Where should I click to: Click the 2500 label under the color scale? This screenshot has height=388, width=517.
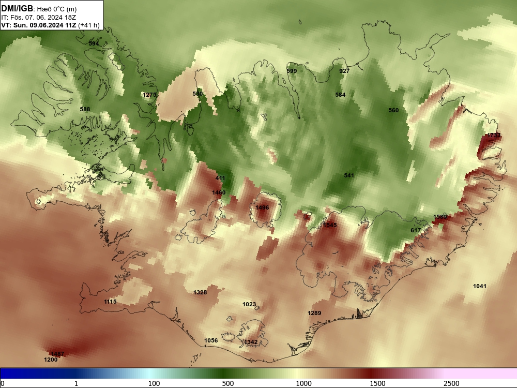coord(451,383)
